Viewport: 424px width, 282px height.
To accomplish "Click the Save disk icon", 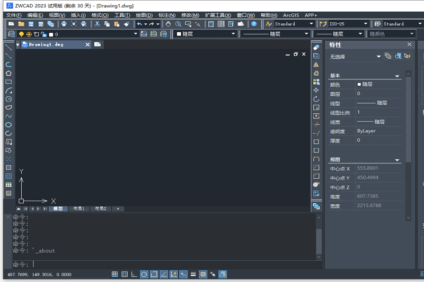I will point(31,24).
